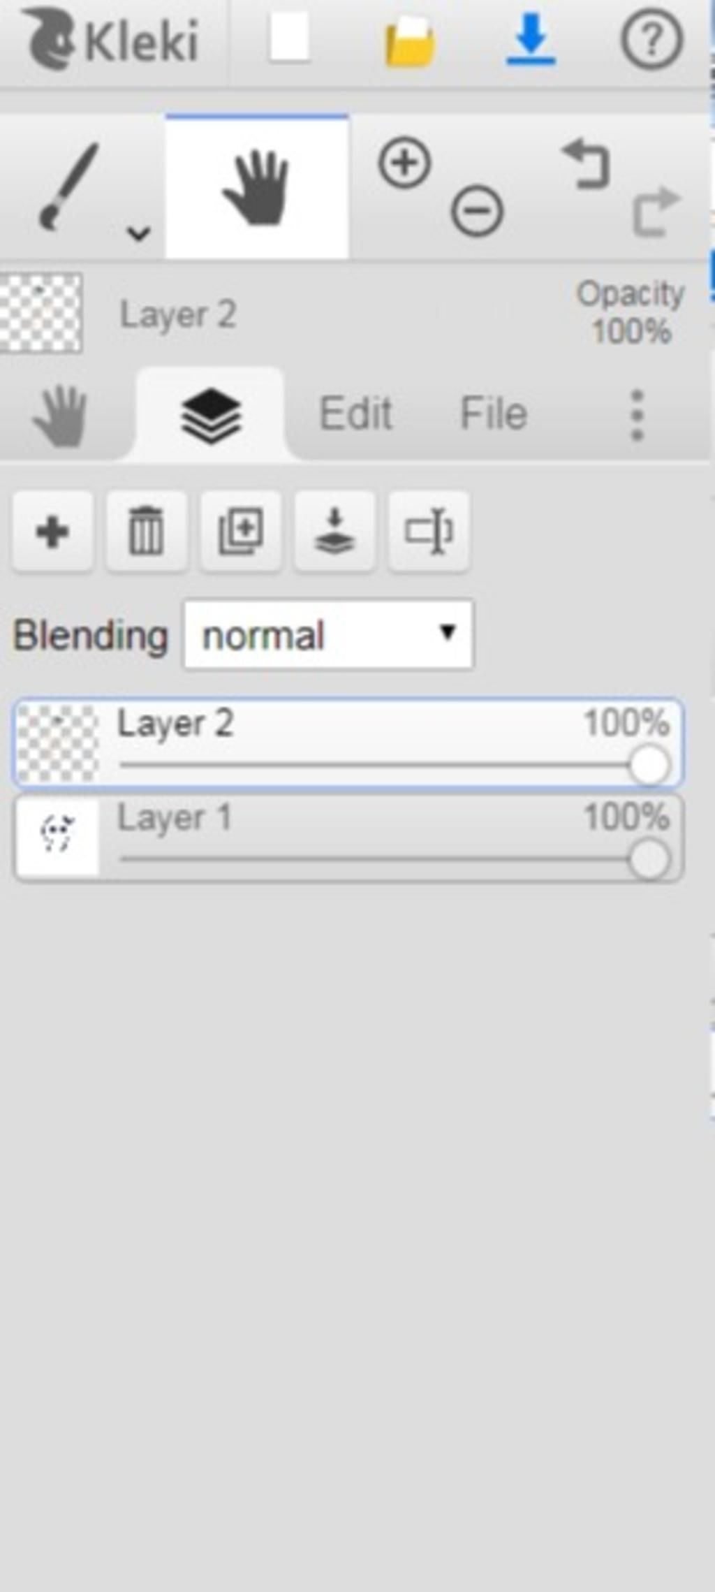Screen dimensions: 715x1592
Task: Merge layer down
Action: click(334, 532)
